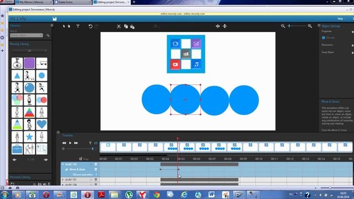Open a new browser tab

click(134, 2)
